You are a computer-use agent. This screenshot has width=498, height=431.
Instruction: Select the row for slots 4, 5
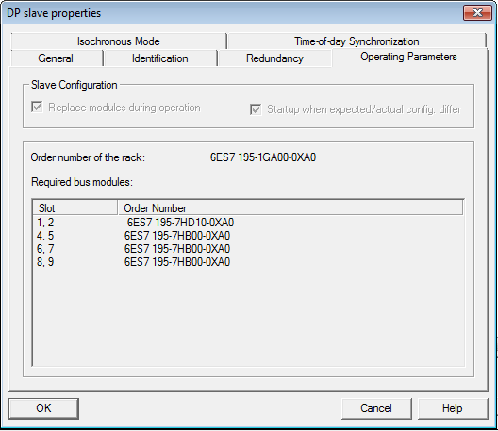coord(248,236)
